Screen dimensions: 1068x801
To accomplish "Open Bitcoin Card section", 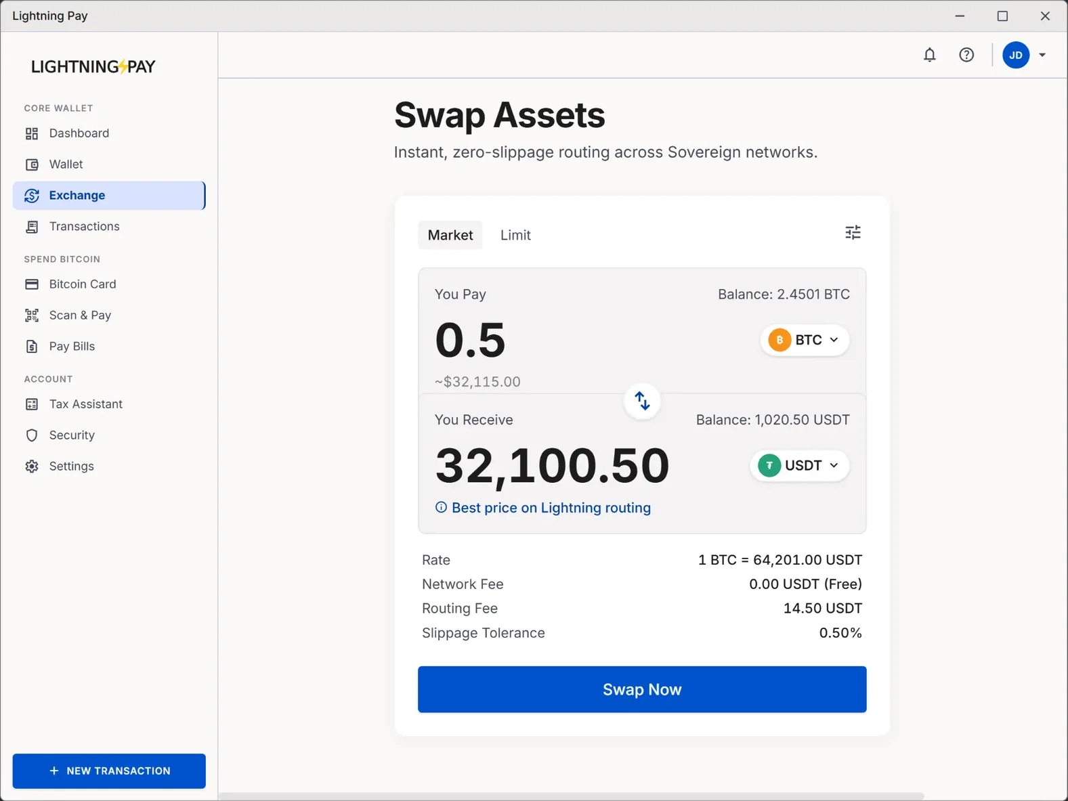I will point(108,284).
